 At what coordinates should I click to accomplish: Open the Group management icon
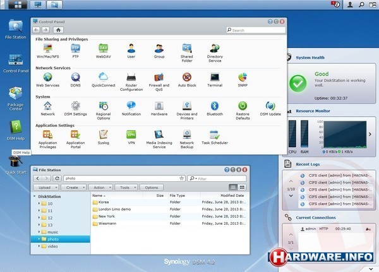click(x=159, y=51)
